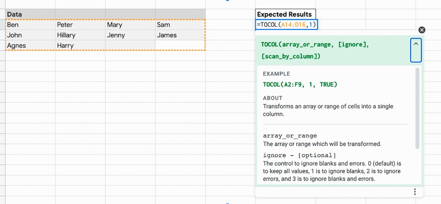
Task: Select the empty cell right of Harry
Action: click(x=130, y=45)
